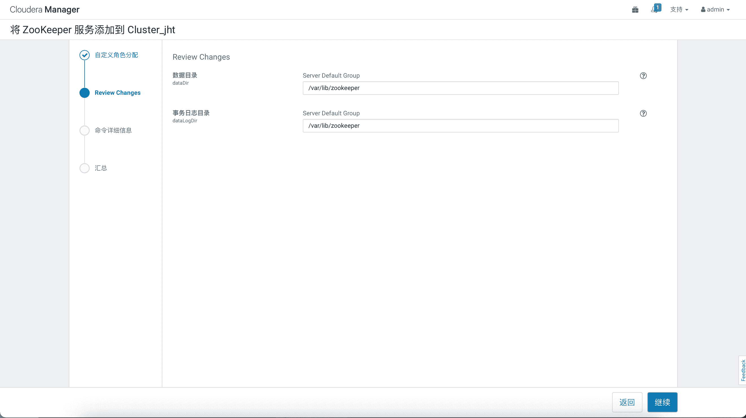Click the completed checkmark step icon

(x=85, y=55)
